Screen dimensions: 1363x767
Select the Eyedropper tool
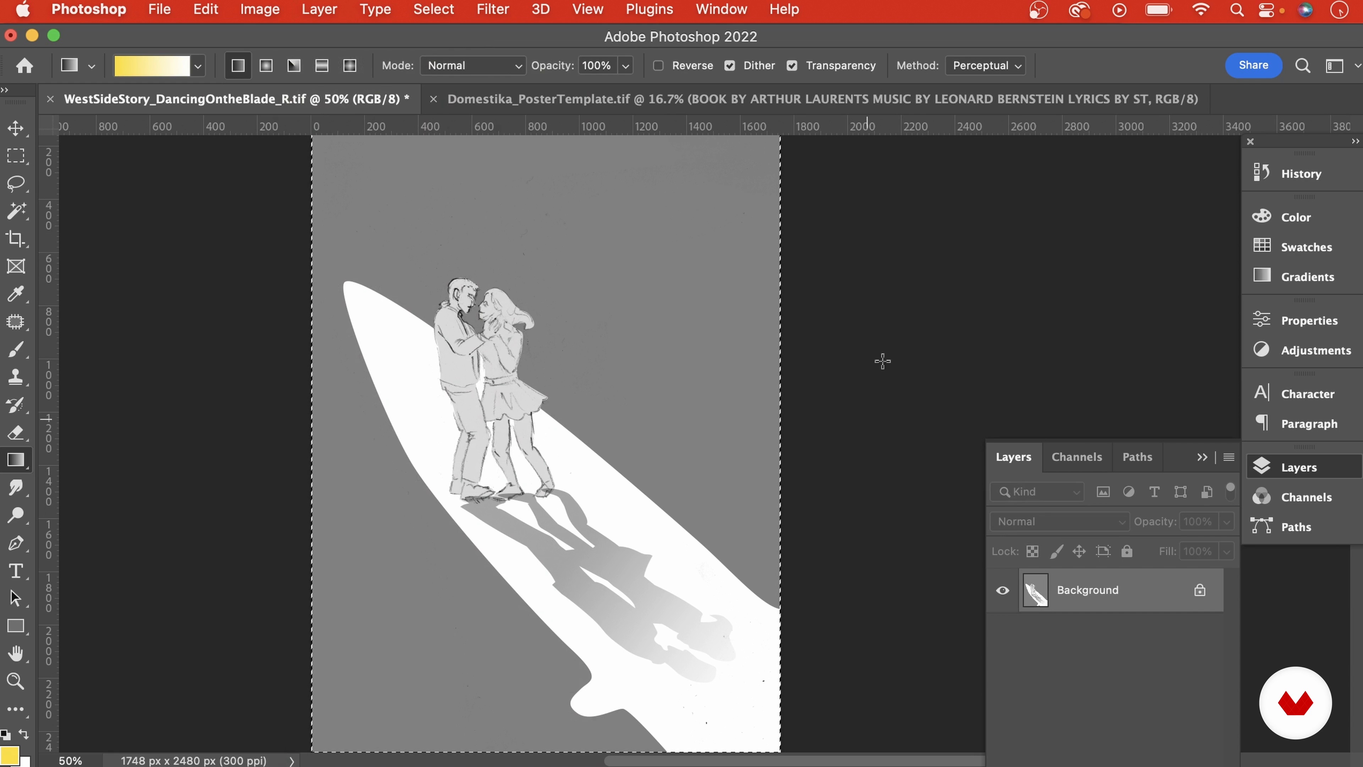(15, 294)
